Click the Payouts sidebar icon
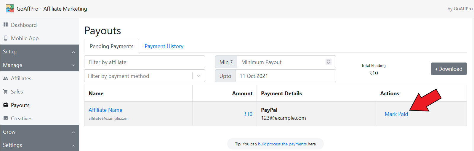This screenshot has width=474, height=151. point(6,105)
